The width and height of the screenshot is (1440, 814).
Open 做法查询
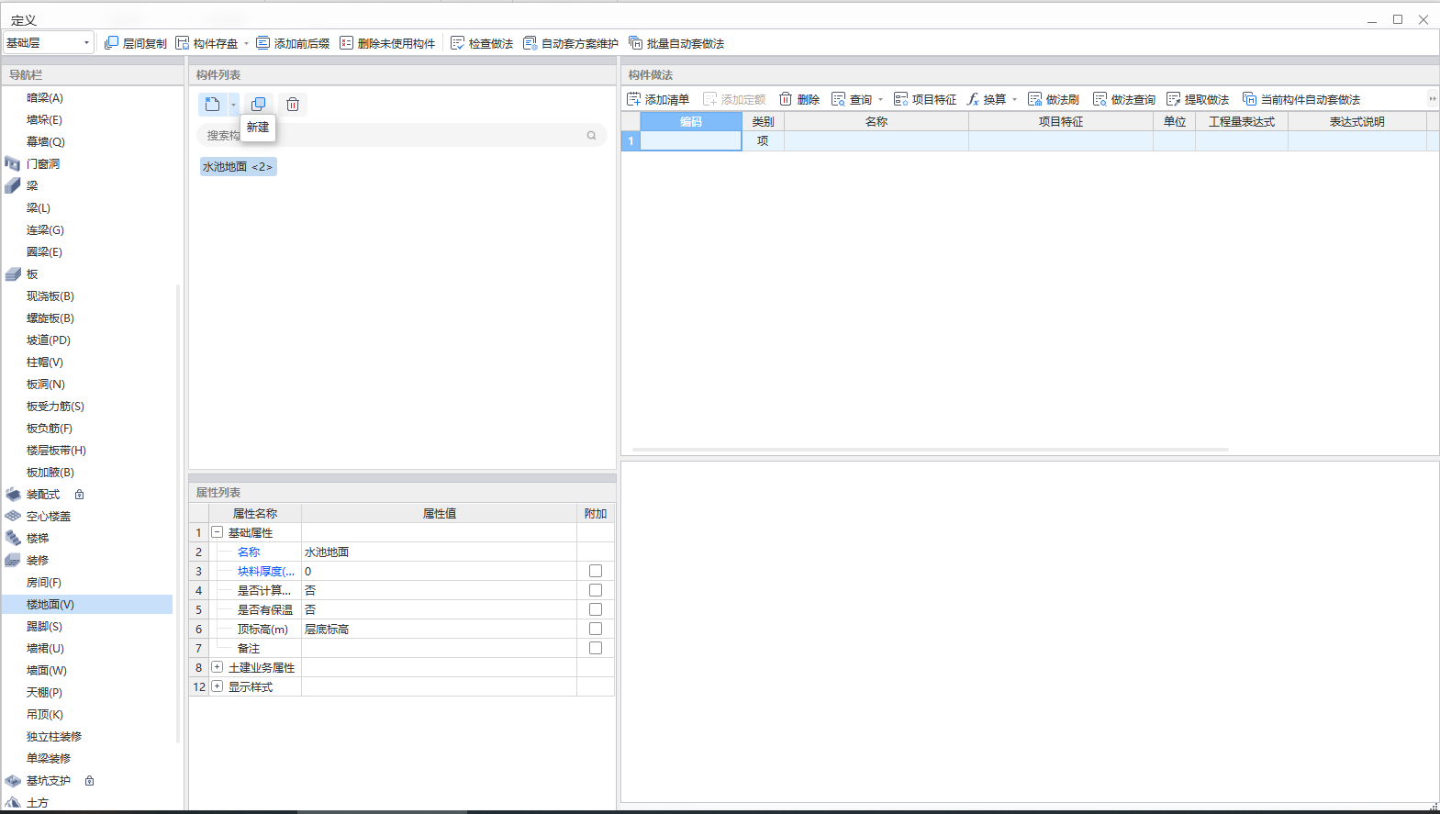1124,99
